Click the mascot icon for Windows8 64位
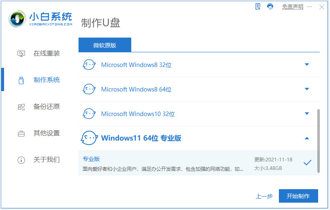The image size is (330, 210). click(x=89, y=89)
